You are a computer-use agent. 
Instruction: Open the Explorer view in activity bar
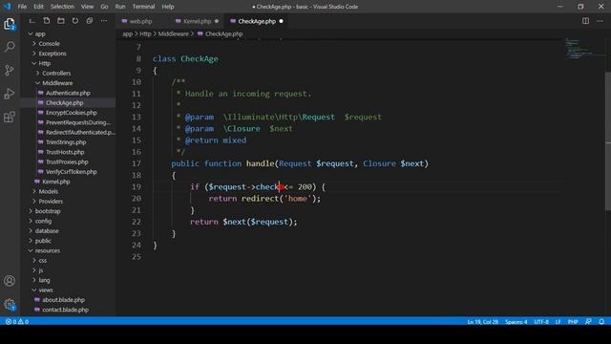pos(10,24)
